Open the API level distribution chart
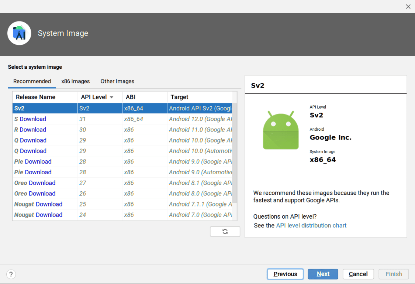Image resolution: width=415 pixels, height=284 pixels. tap(311, 225)
